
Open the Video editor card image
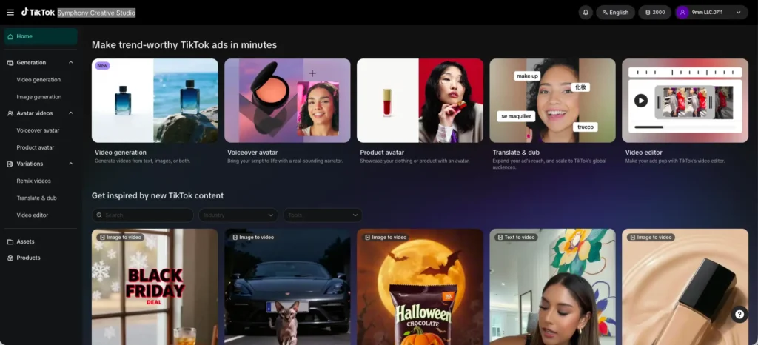click(x=685, y=101)
